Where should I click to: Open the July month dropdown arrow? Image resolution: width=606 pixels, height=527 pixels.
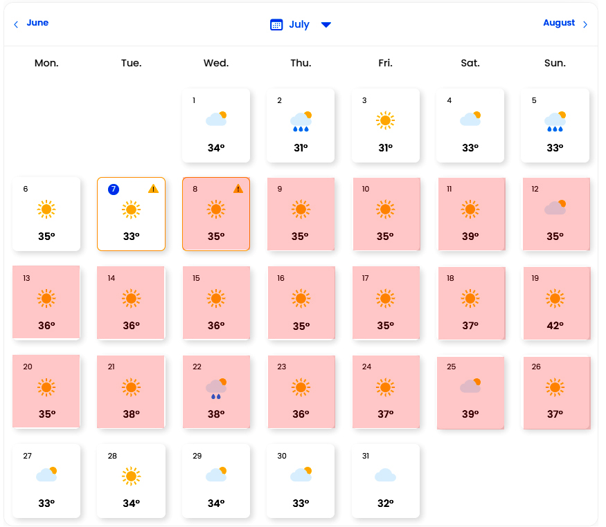326,25
